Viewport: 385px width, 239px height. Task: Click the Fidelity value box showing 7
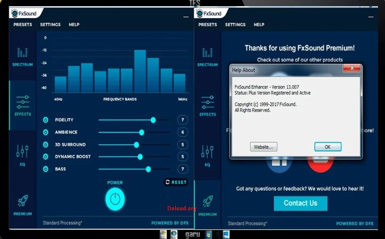182,120
